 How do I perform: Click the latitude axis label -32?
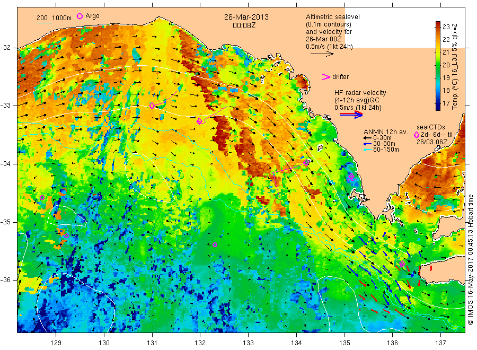tap(5, 48)
